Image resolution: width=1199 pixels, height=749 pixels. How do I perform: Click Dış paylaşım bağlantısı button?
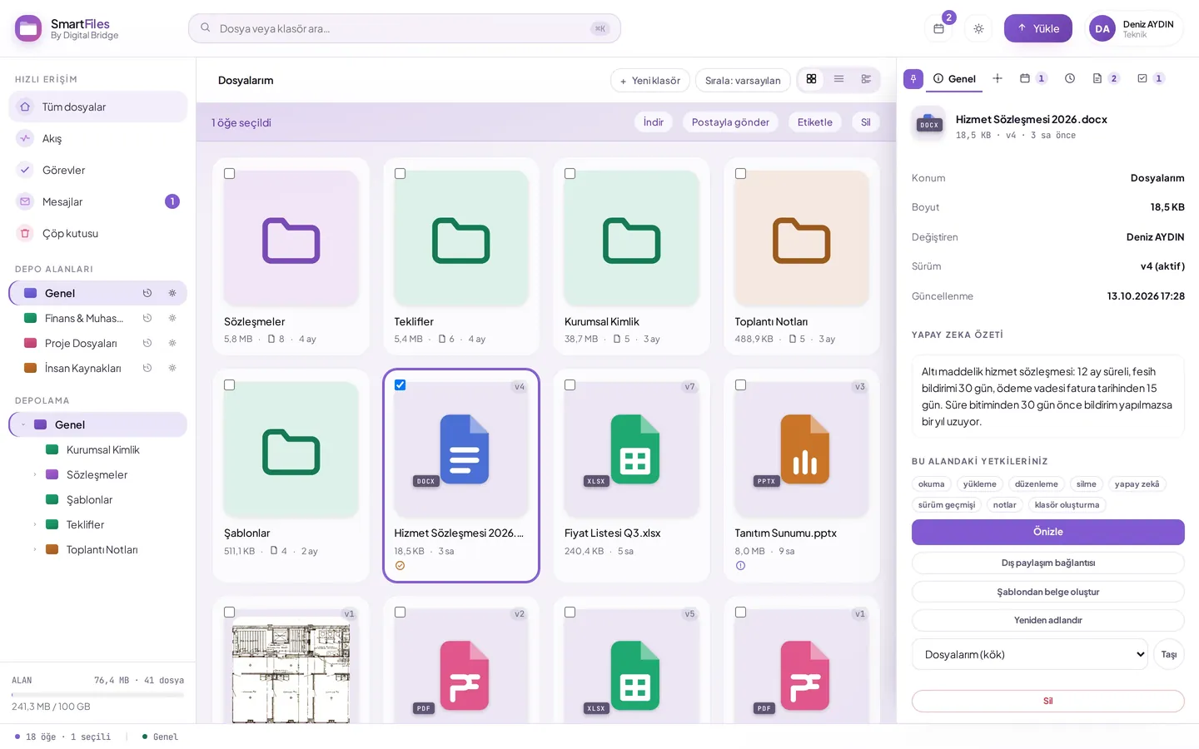point(1048,563)
